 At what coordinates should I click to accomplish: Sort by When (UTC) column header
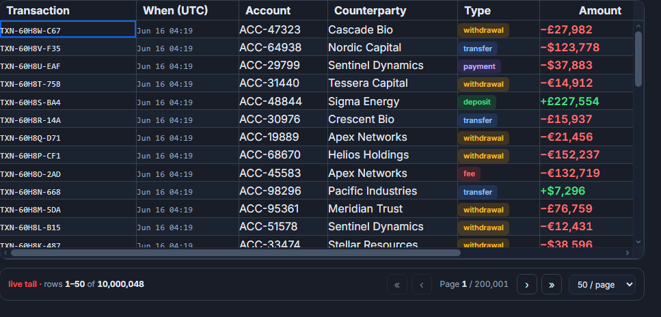pos(187,10)
